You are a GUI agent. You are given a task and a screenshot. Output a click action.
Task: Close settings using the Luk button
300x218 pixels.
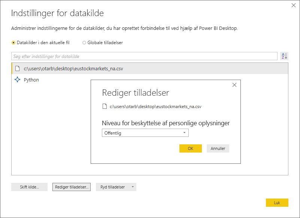[277, 203]
